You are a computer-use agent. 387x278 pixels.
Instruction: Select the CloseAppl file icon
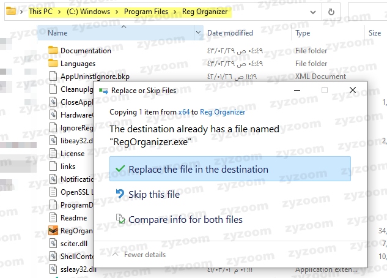(53, 102)
